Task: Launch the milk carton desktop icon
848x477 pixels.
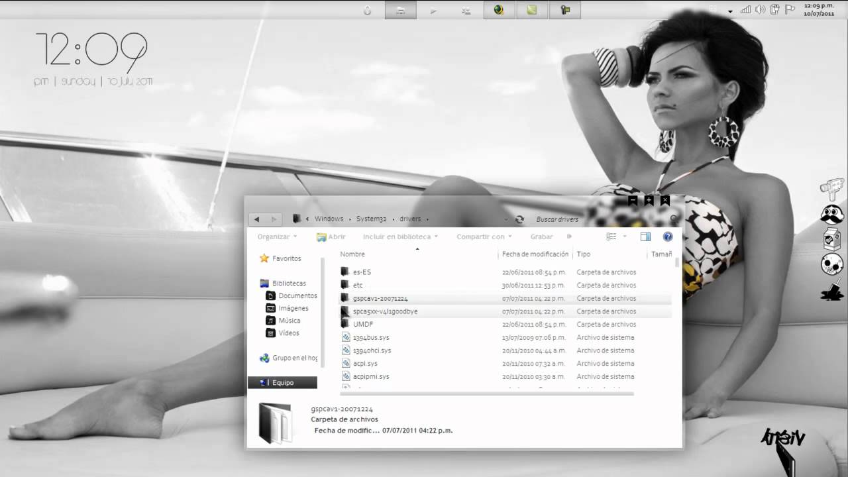Action: pyautogui.click(x=831, y=240)
